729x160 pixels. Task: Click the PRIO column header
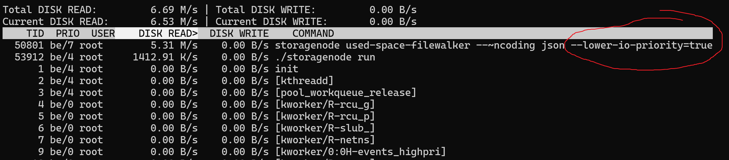(68, 33)
